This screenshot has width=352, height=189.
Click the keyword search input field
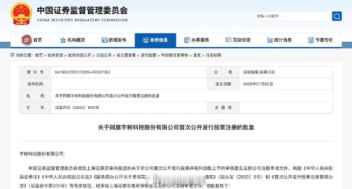293,16
